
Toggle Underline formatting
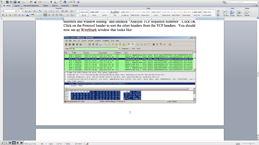click(10, 15)
